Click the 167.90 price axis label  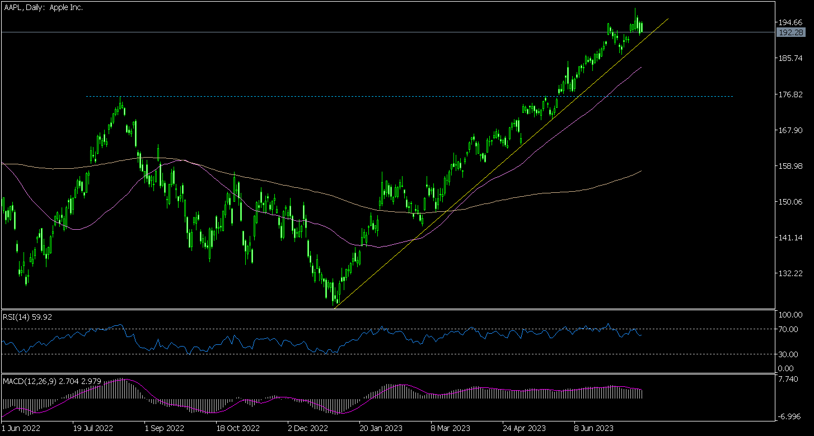(x=789, y=130)
